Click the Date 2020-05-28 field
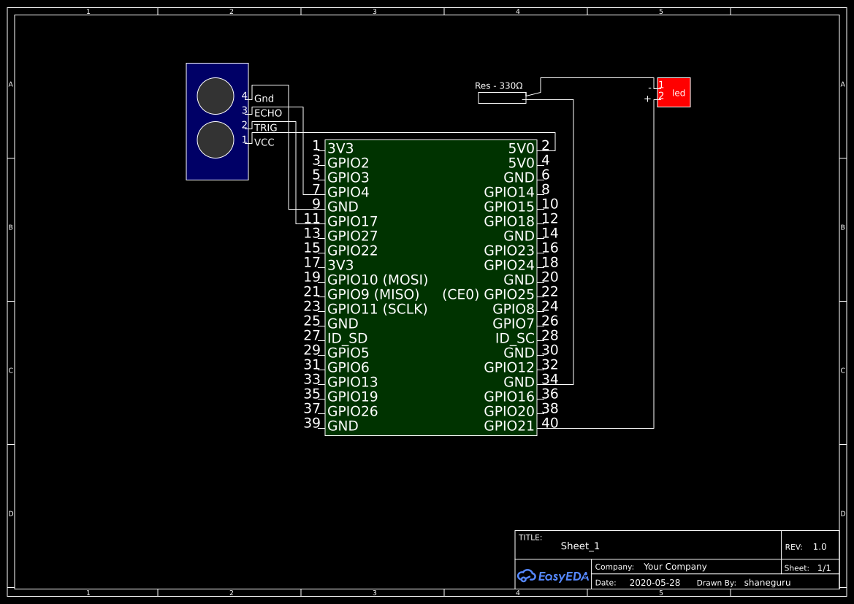 (653, 582)
